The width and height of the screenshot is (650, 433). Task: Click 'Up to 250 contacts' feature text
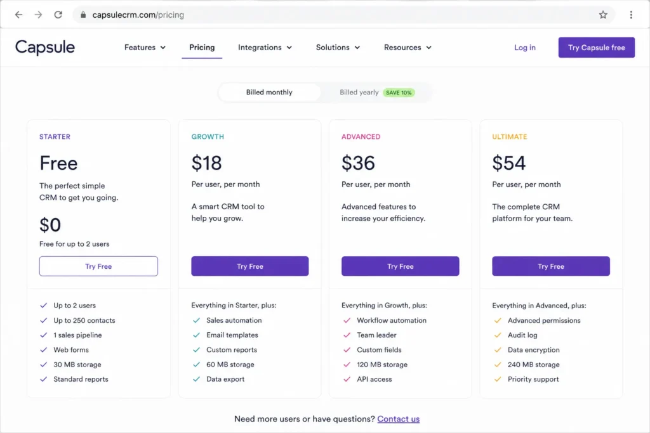point(84,320)
